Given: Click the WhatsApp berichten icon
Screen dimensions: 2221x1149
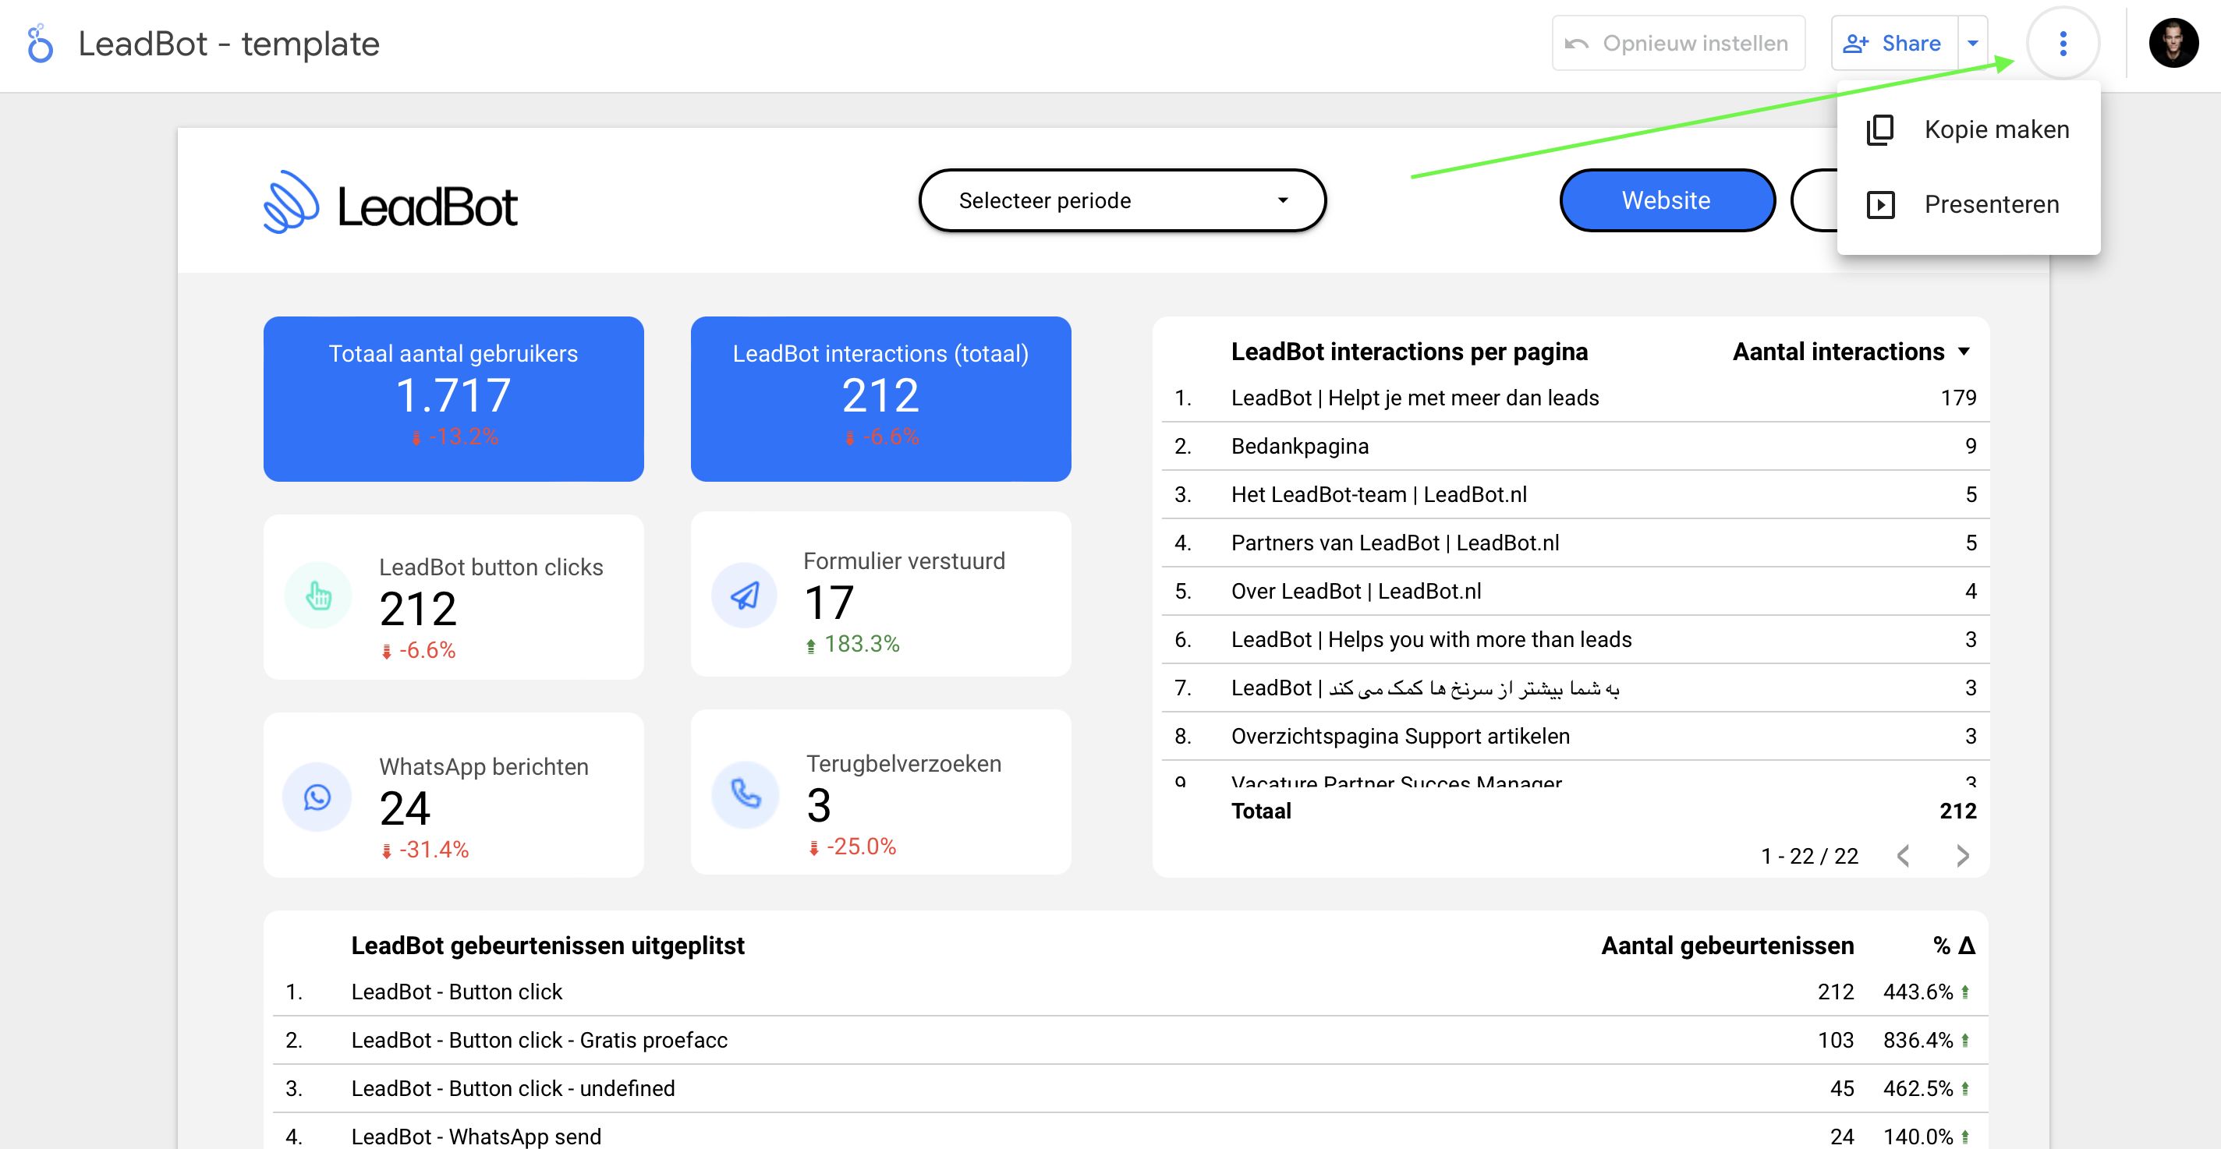Looking at the screenshot, I should tap(317, 797).
